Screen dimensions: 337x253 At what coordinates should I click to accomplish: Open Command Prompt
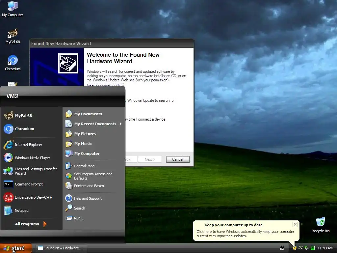click(31, 184)
